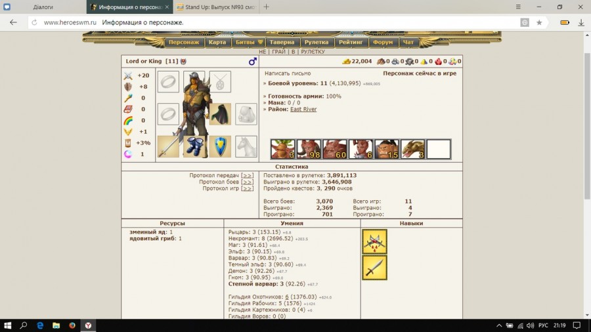
Task: Click the blue boots equipment icon
Action: 194,146
